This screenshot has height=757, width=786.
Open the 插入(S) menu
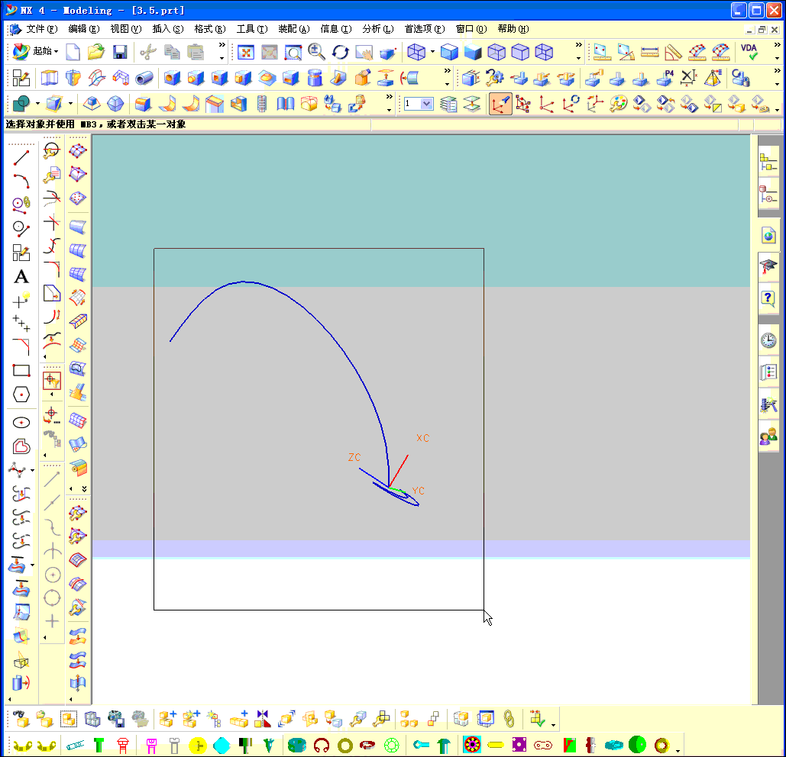click(168, 29)
